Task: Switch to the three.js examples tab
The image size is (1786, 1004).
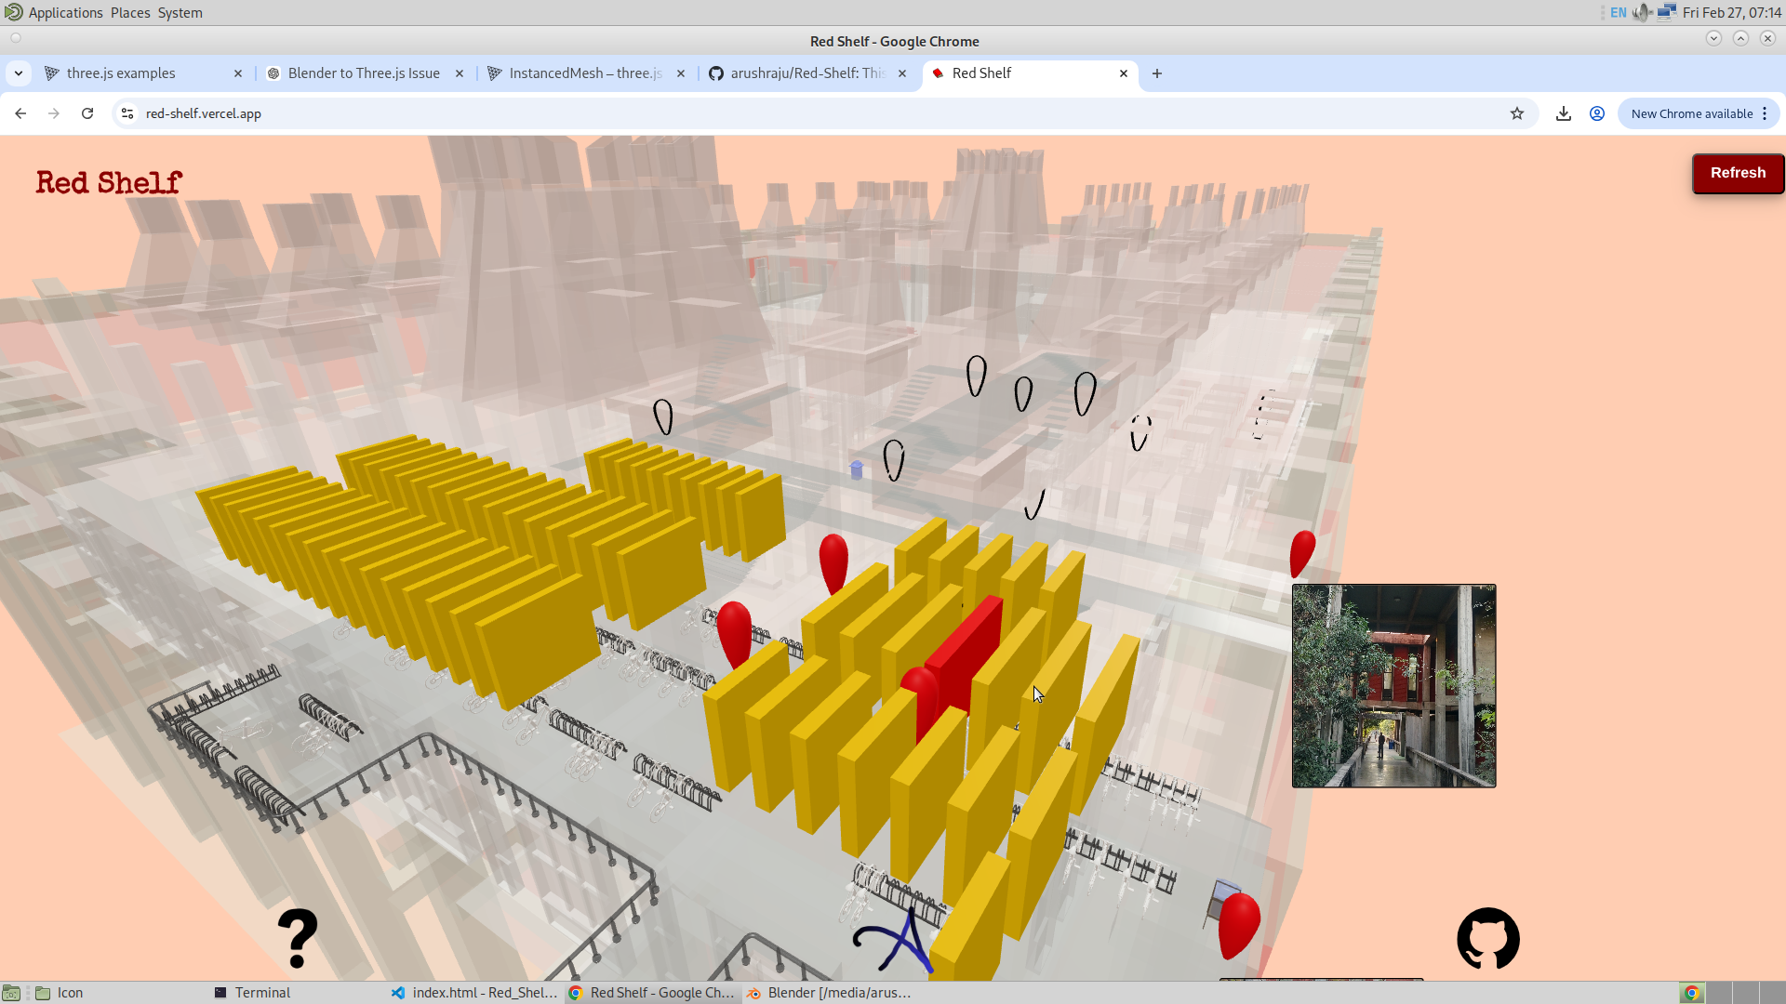Action: point(121,73)
